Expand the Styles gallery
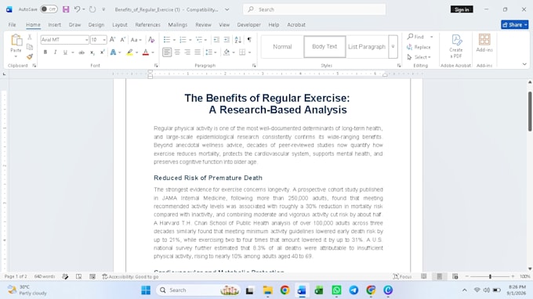The height and width of the screenshot is (299, 533). click(393, 47)
